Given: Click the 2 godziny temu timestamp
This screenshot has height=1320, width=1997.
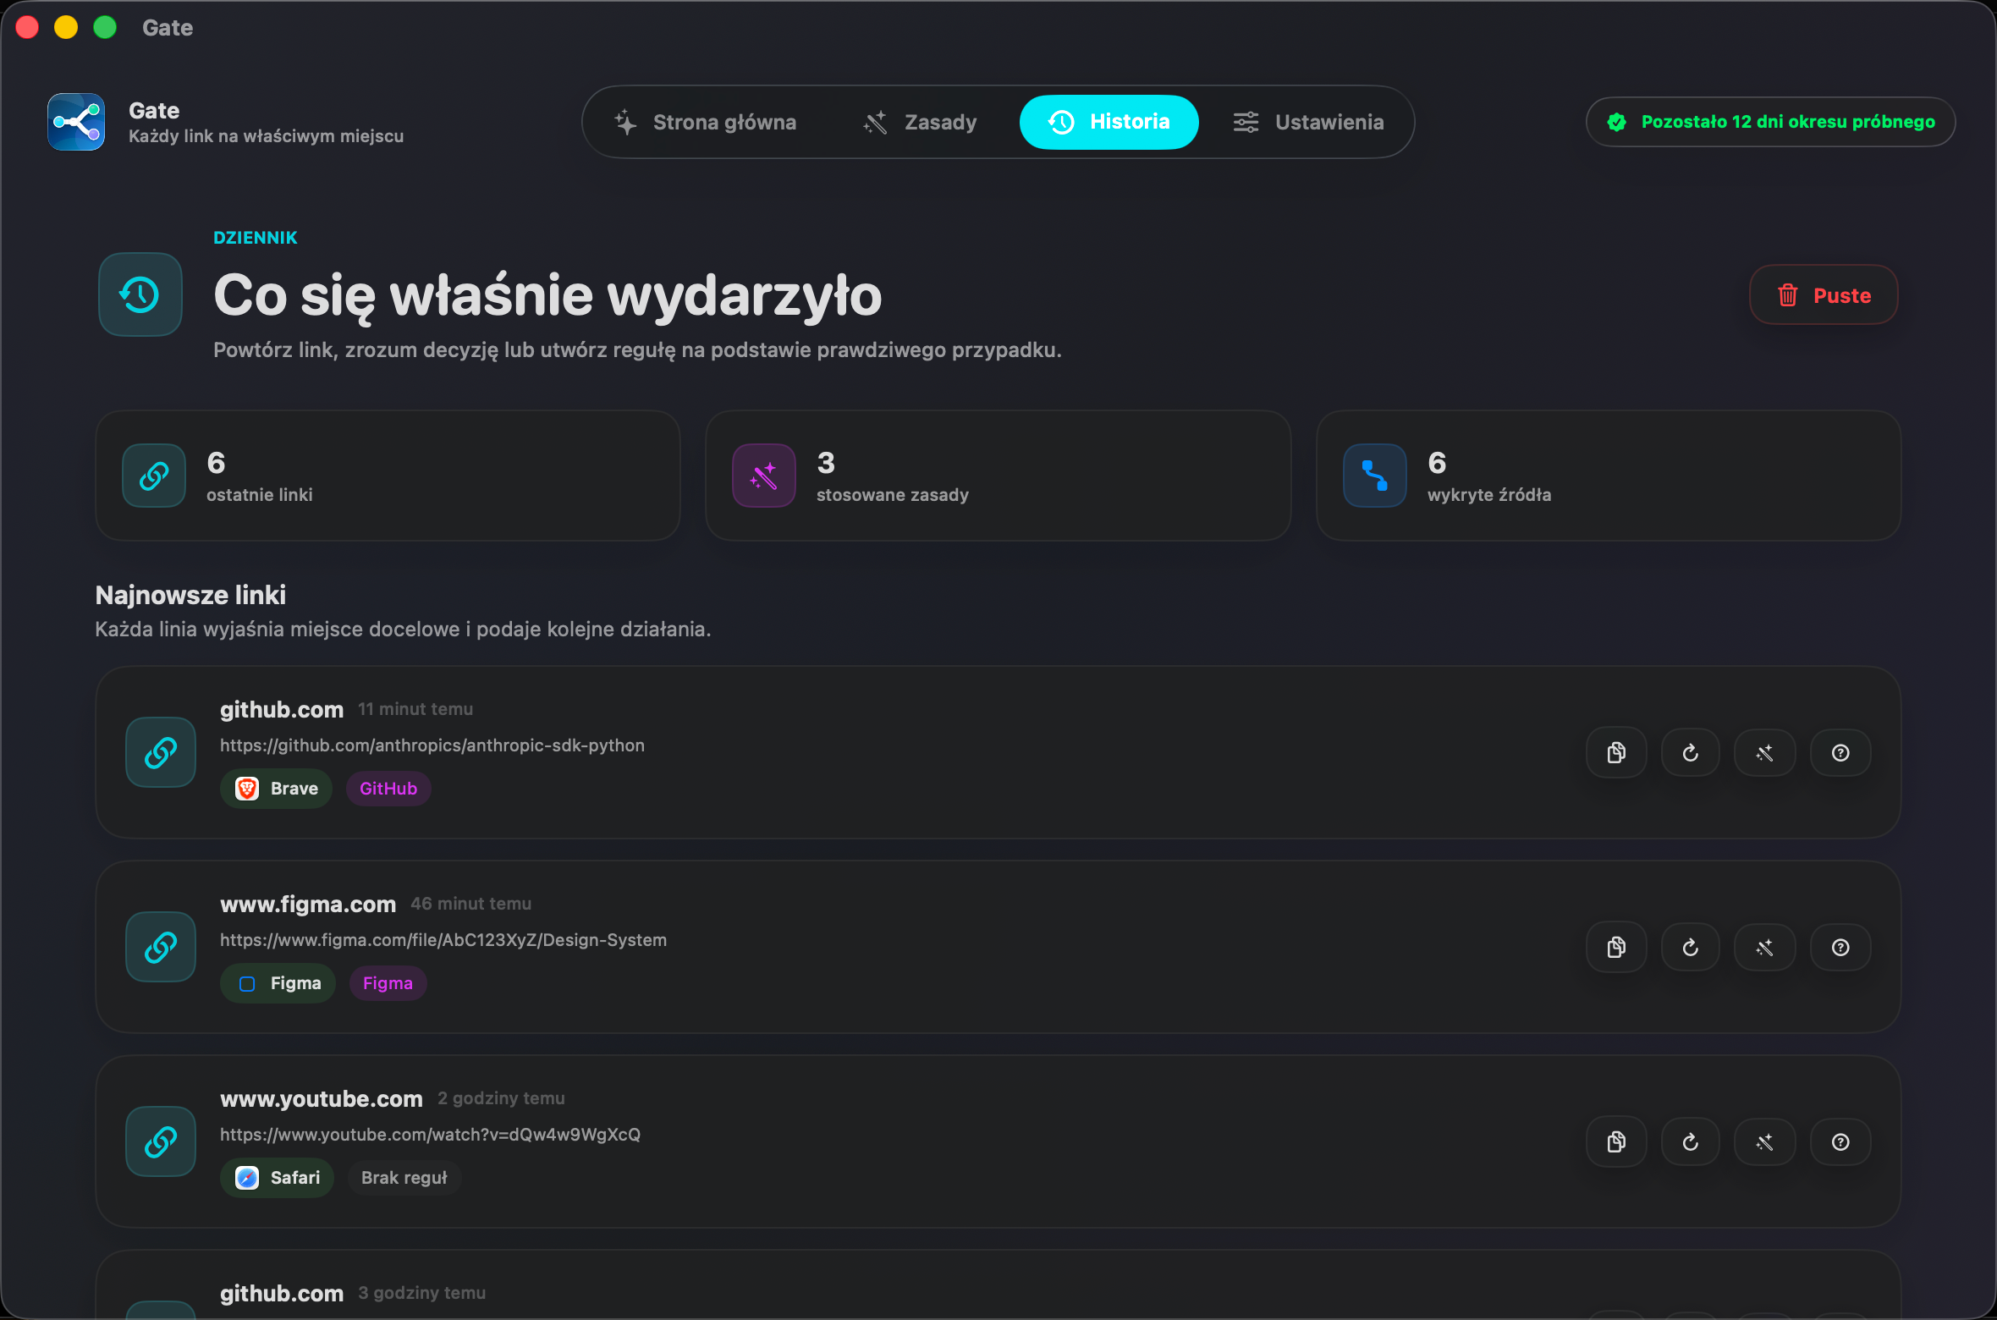Looking at the screenshot, I should pos(501,1098).
